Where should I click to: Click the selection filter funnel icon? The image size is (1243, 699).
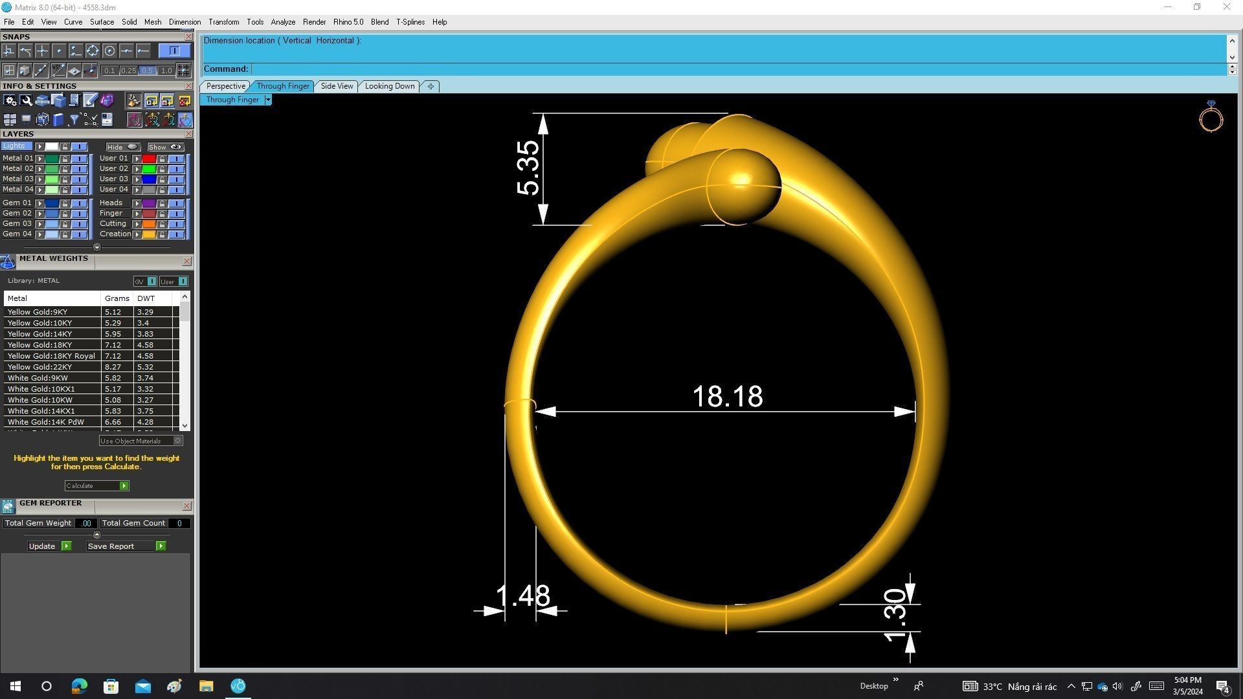point(74,120)
